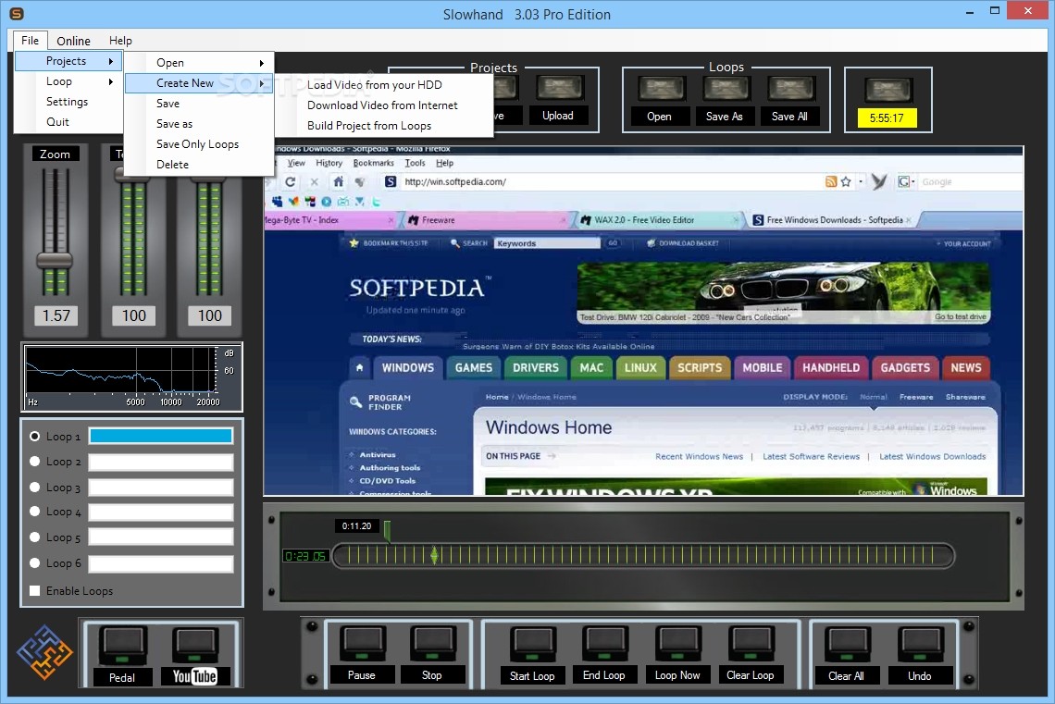Click the RSS feed icon in address bar
The image size is (1055, 704).
[x=831, y=181]
